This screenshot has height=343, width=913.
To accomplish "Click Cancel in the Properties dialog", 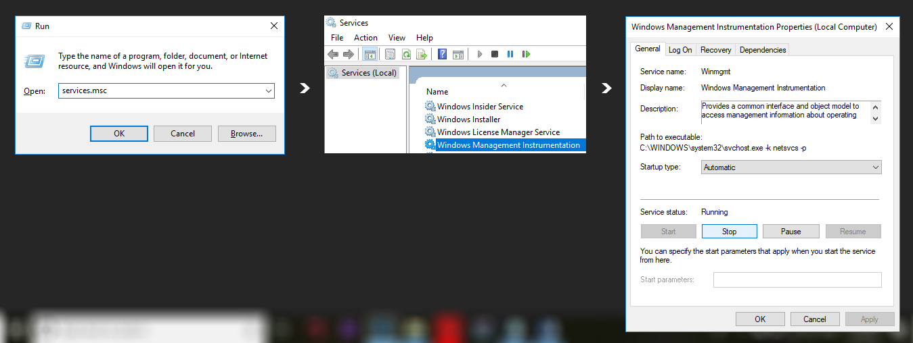I will click(x=815, y=319).
